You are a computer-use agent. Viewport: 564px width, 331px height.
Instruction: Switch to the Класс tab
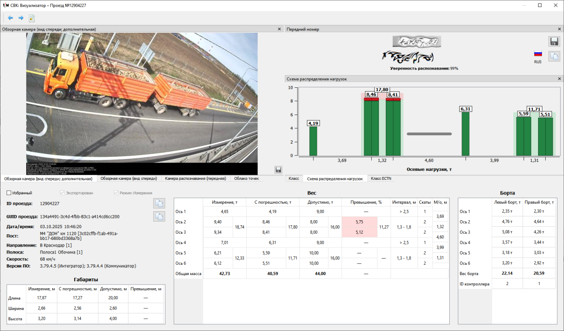(294, 178)
